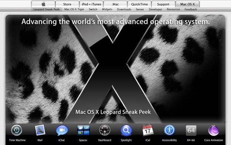This screenshot has height=145, width=231.
Task: Click the 64-bit chip icon
Action: (191, 131)
